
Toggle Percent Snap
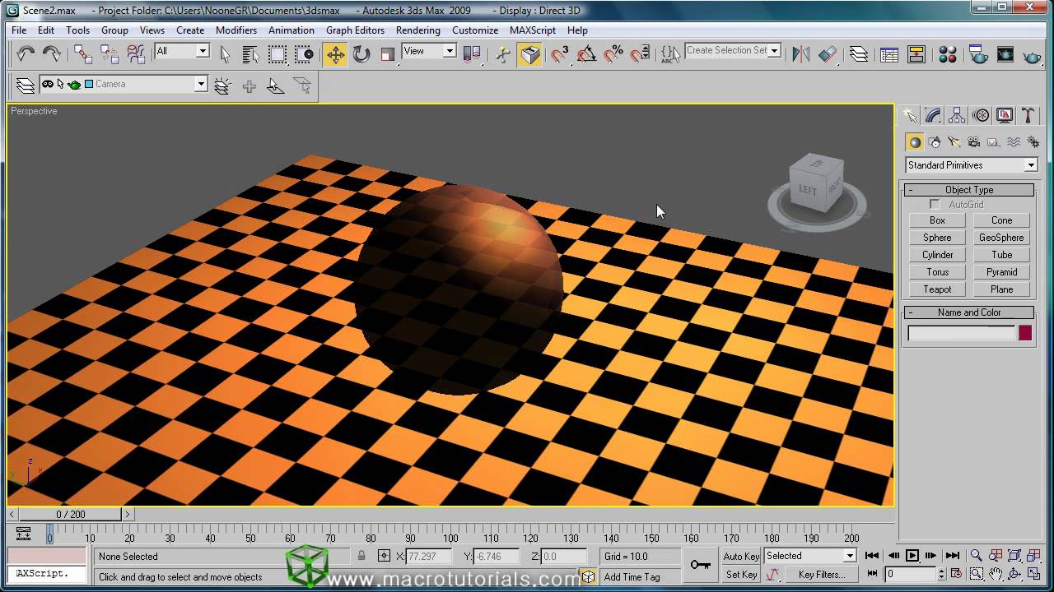tap(613, 54)
